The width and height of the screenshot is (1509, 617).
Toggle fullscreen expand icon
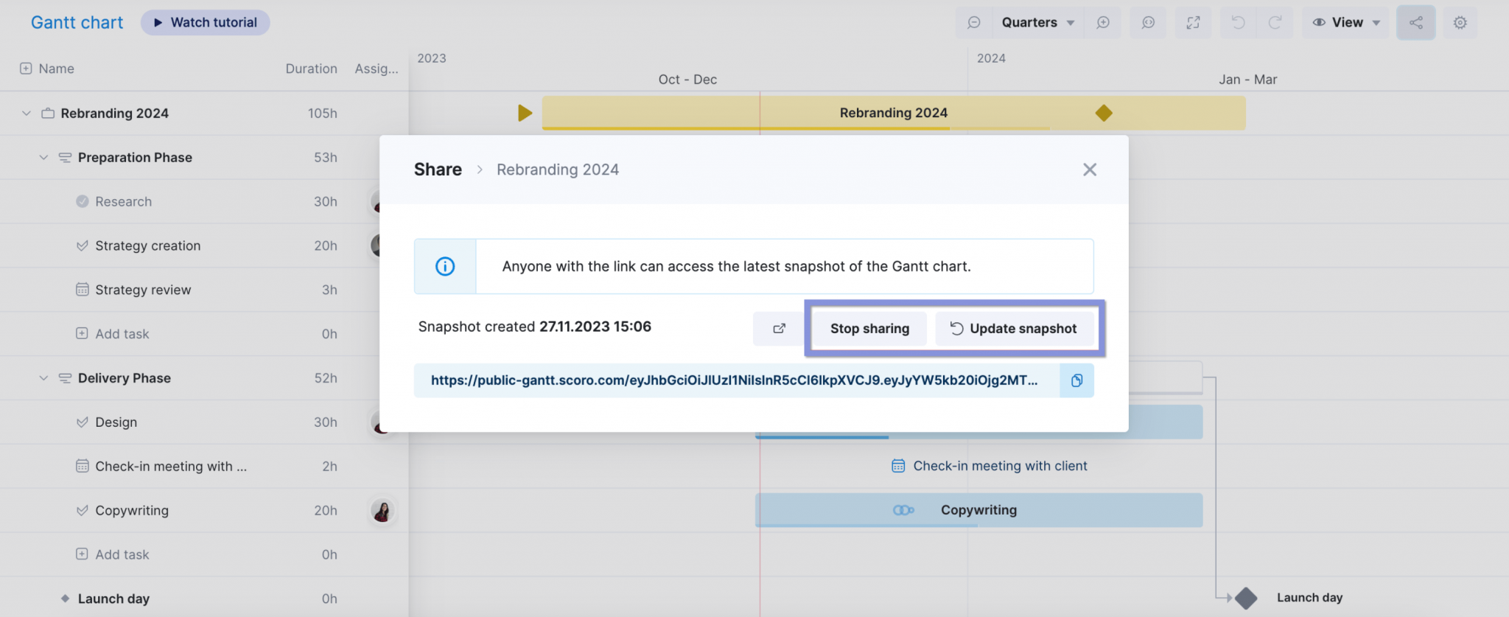(x=1193, y=23)
